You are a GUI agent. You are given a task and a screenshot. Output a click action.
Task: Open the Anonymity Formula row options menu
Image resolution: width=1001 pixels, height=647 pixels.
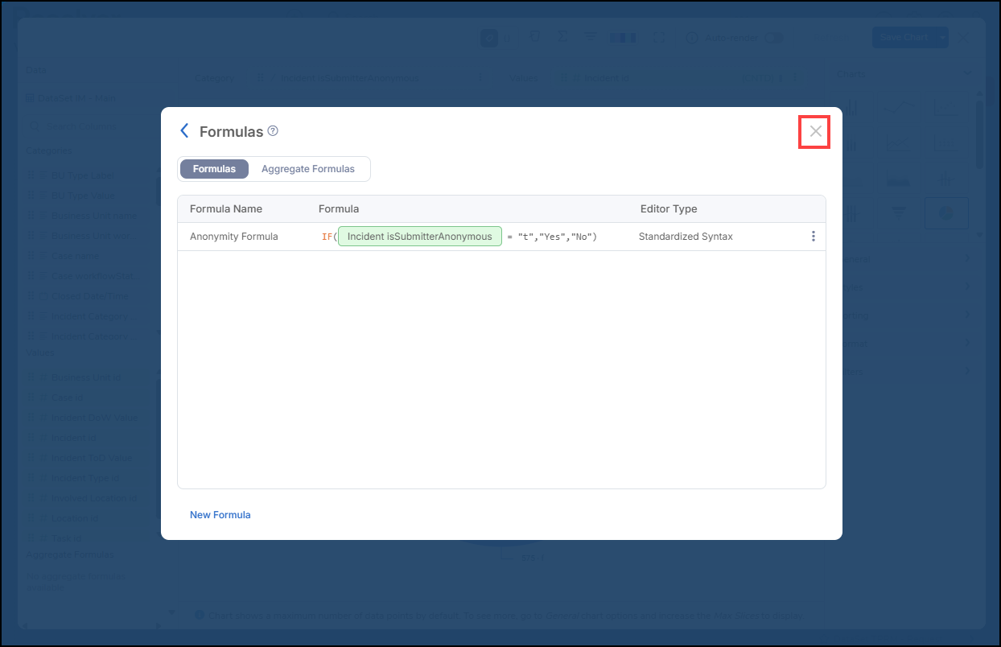814,237
